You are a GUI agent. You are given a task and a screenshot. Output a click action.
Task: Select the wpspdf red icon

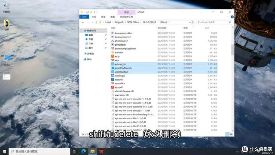click(x=113, y=87)
